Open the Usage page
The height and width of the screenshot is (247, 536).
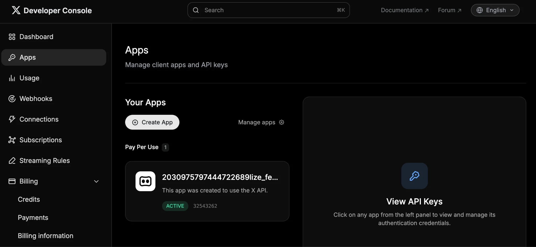[x=54, y=78]
